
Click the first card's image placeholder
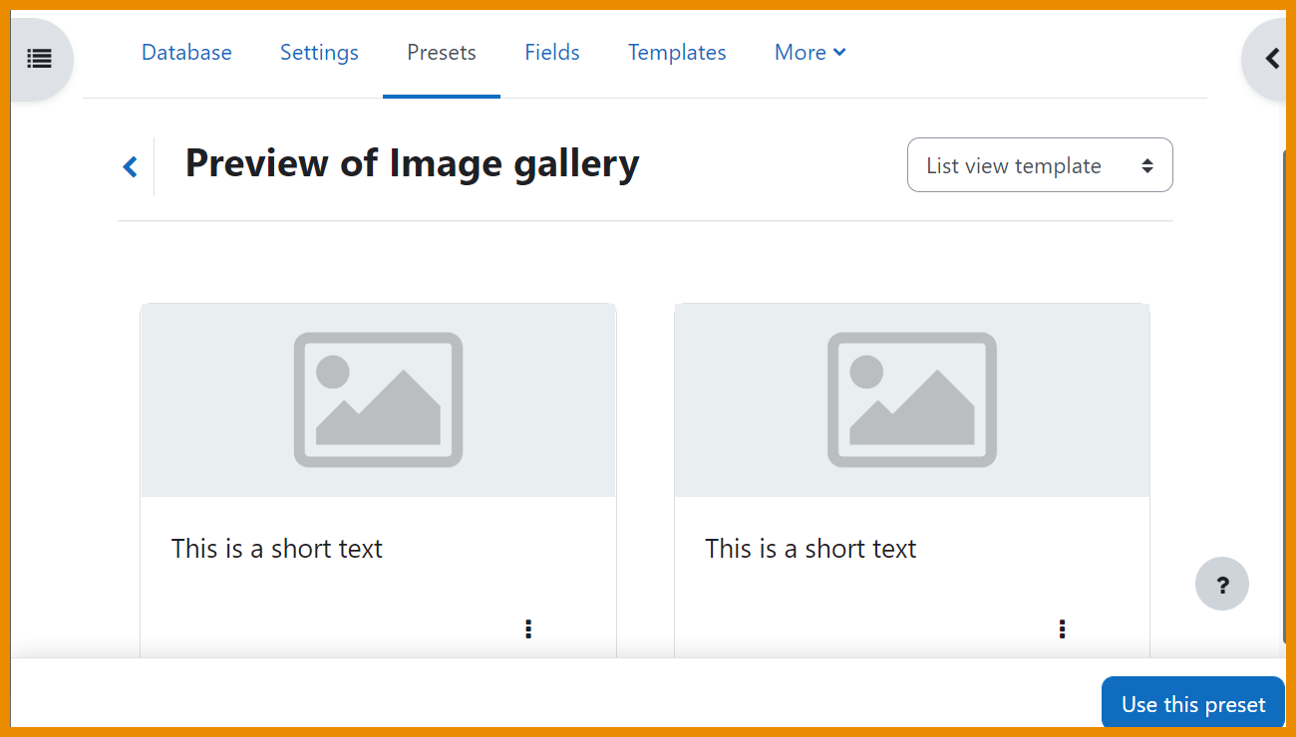coord(378,399)
